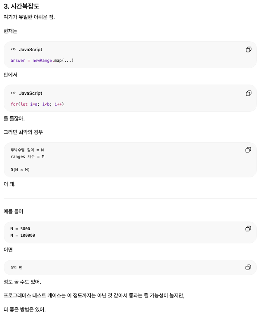Click code icon beside first JavaScript label
Screen dimensions: 261x316
pyautogui.click(x=13, y=50)
